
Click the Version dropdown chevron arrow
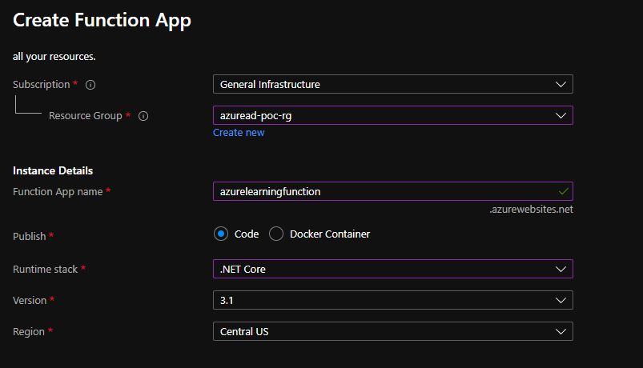[561, 300]
